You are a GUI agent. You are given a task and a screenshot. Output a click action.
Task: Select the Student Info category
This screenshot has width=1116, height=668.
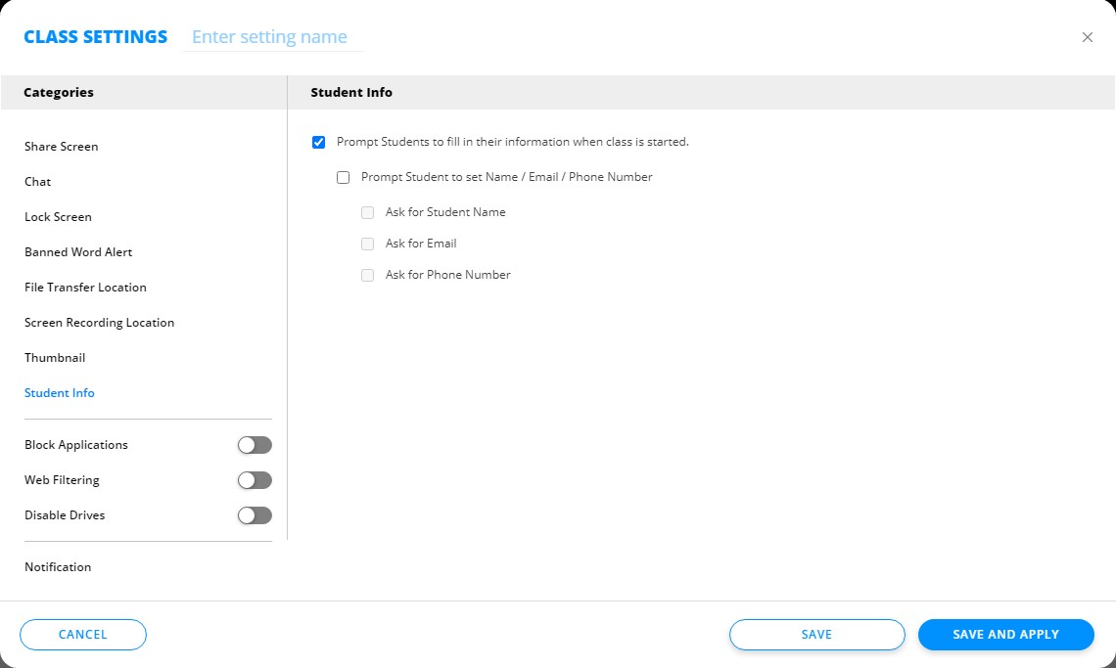point(60,393)
